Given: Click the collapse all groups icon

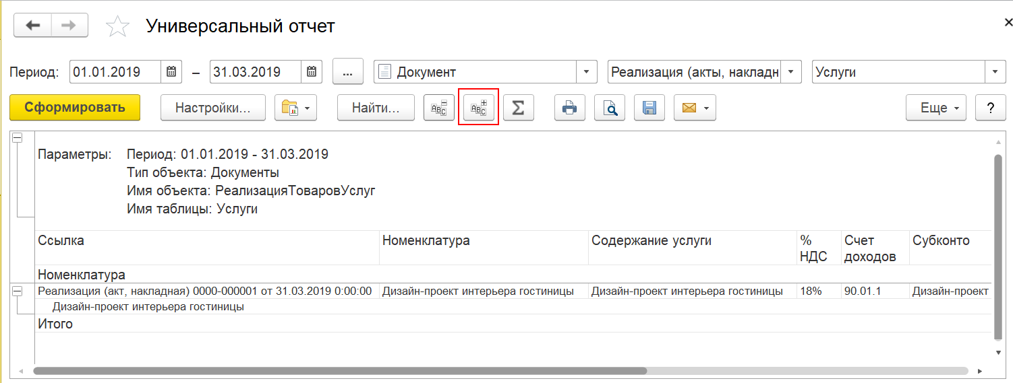Looking at the screenshot, I should pos(439,108).
